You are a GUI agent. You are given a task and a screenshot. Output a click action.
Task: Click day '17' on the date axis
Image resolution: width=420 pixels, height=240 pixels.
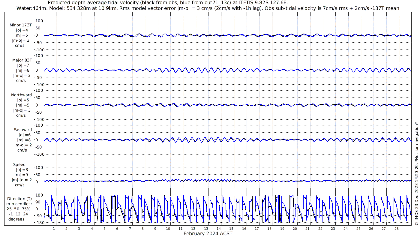coord(257,228)
